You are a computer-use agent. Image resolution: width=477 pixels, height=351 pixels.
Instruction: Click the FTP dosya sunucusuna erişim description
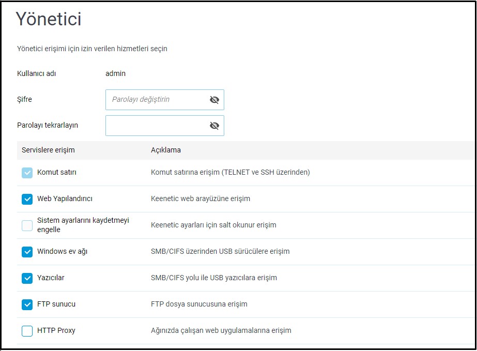pyautogui.click(x=199, y=304)
